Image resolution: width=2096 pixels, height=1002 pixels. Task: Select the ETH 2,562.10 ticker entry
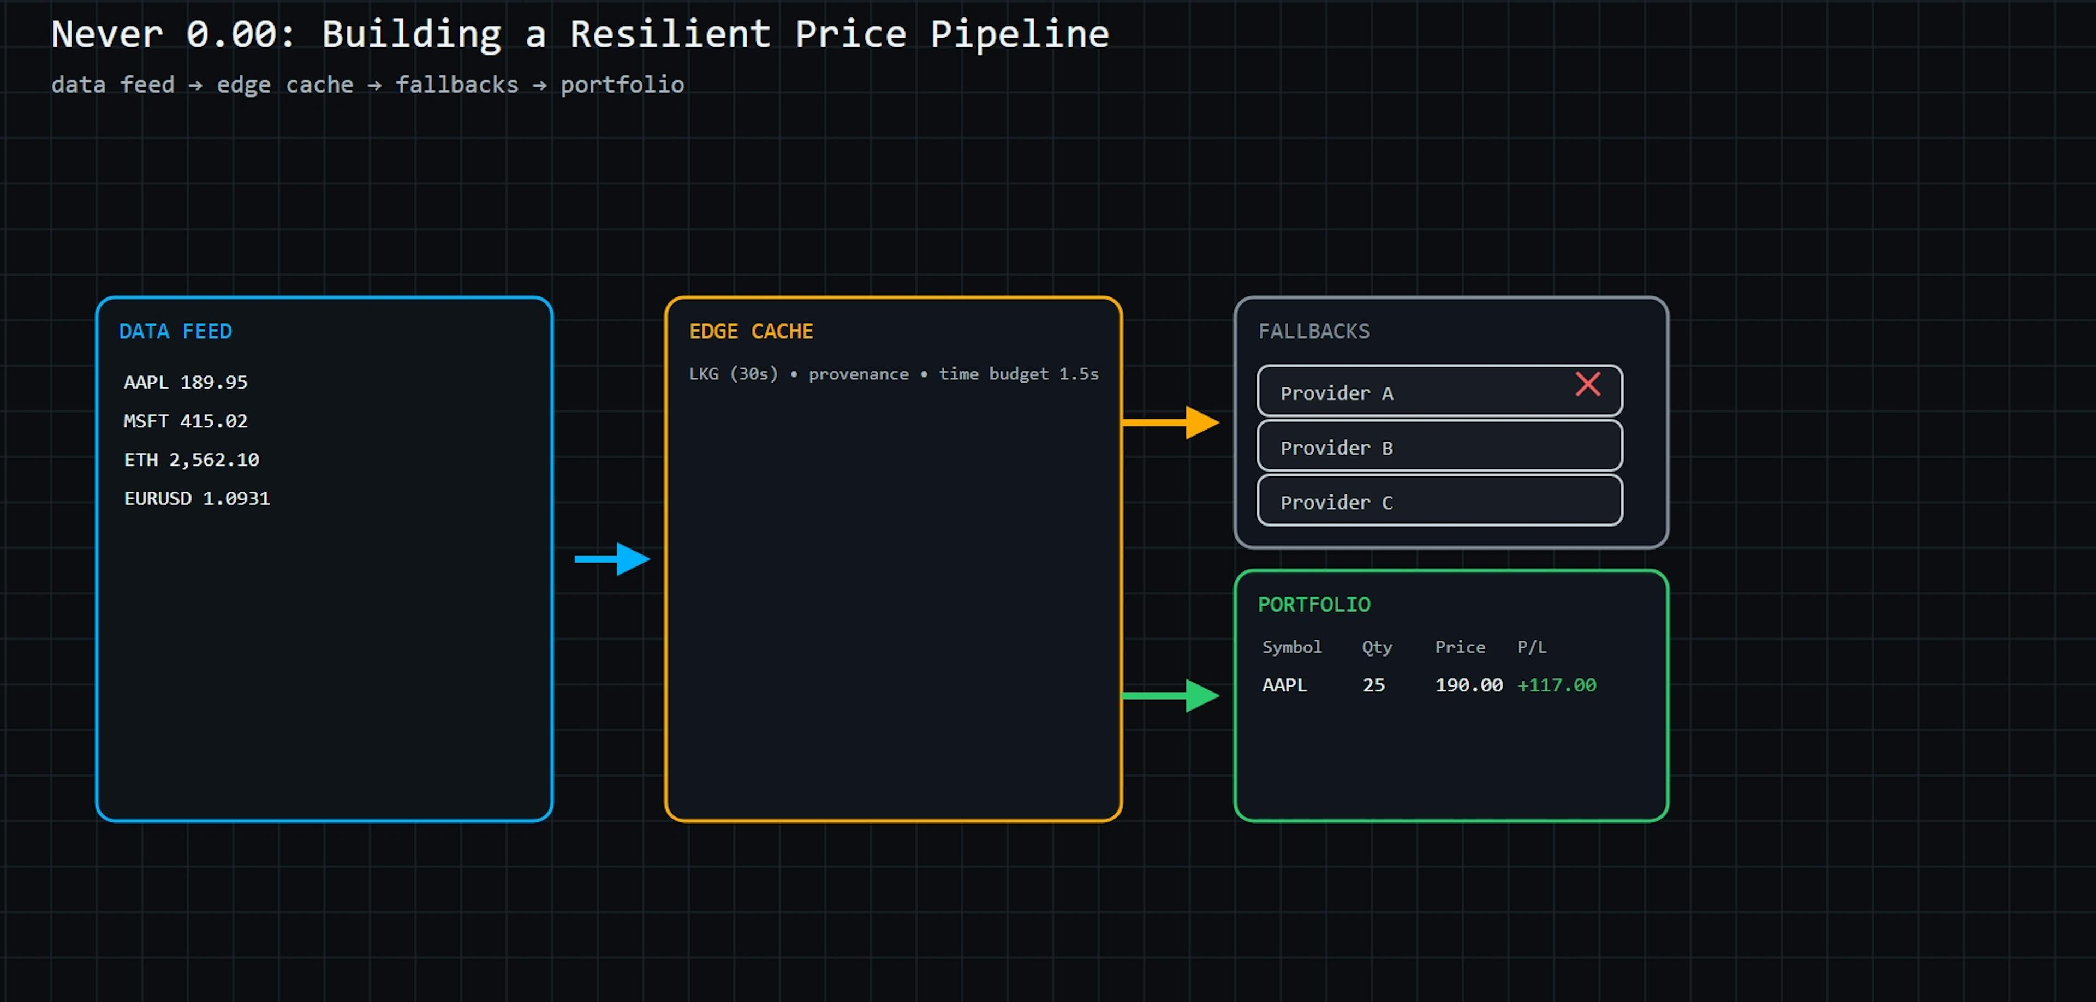pos(191,459)
